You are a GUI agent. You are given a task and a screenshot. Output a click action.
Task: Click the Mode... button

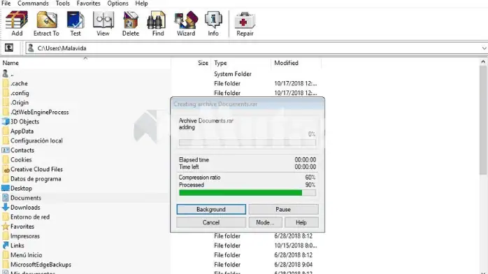click(x=265, y=222)
